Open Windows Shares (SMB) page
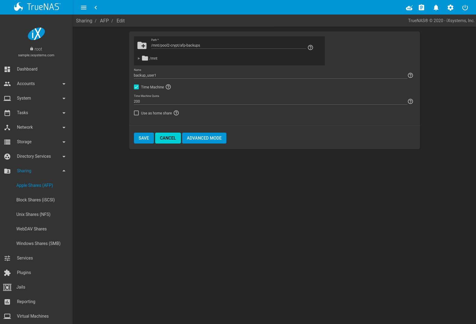 38,243
